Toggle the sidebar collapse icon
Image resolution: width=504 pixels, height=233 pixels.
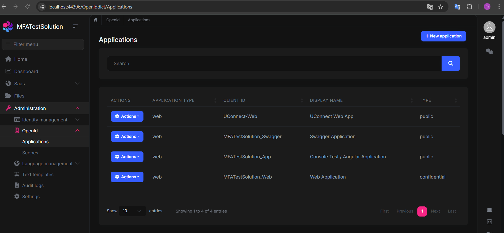(x=76, y=26)
